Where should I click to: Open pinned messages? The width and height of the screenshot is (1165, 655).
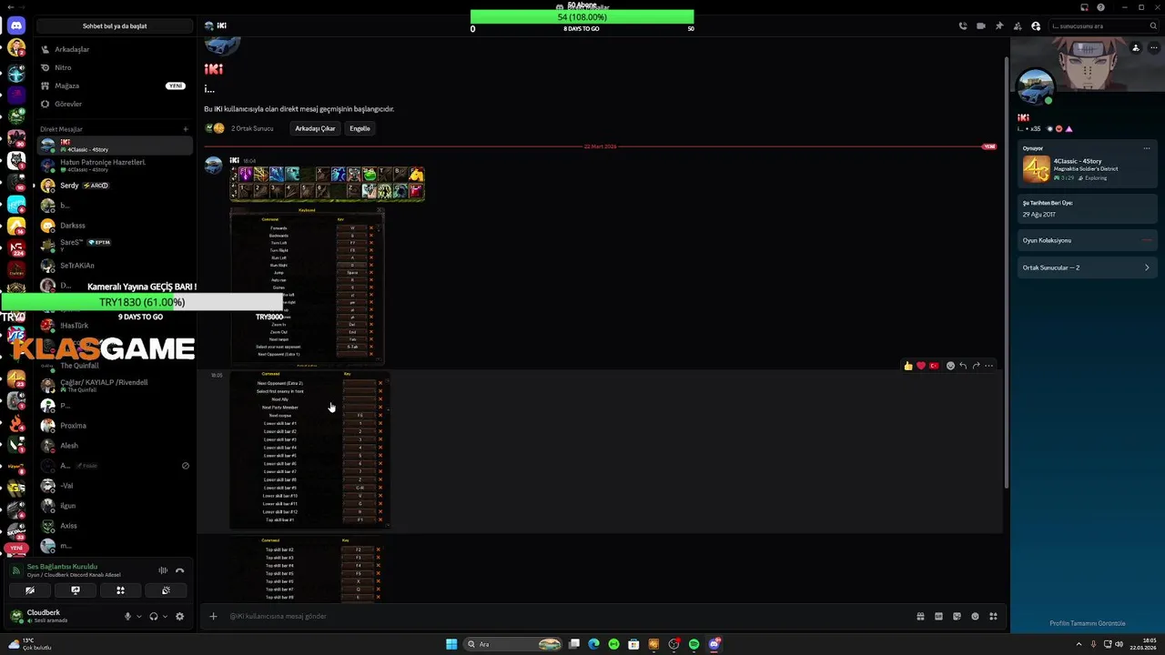[x=999, y=26]
